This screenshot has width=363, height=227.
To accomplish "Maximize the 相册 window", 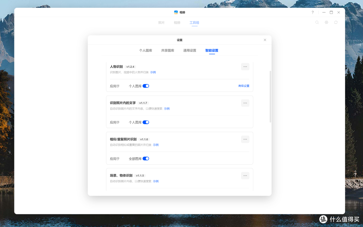I will [x=331, y=12].
